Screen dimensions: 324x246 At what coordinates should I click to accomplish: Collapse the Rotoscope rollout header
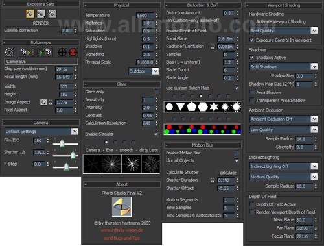point(41,42)
